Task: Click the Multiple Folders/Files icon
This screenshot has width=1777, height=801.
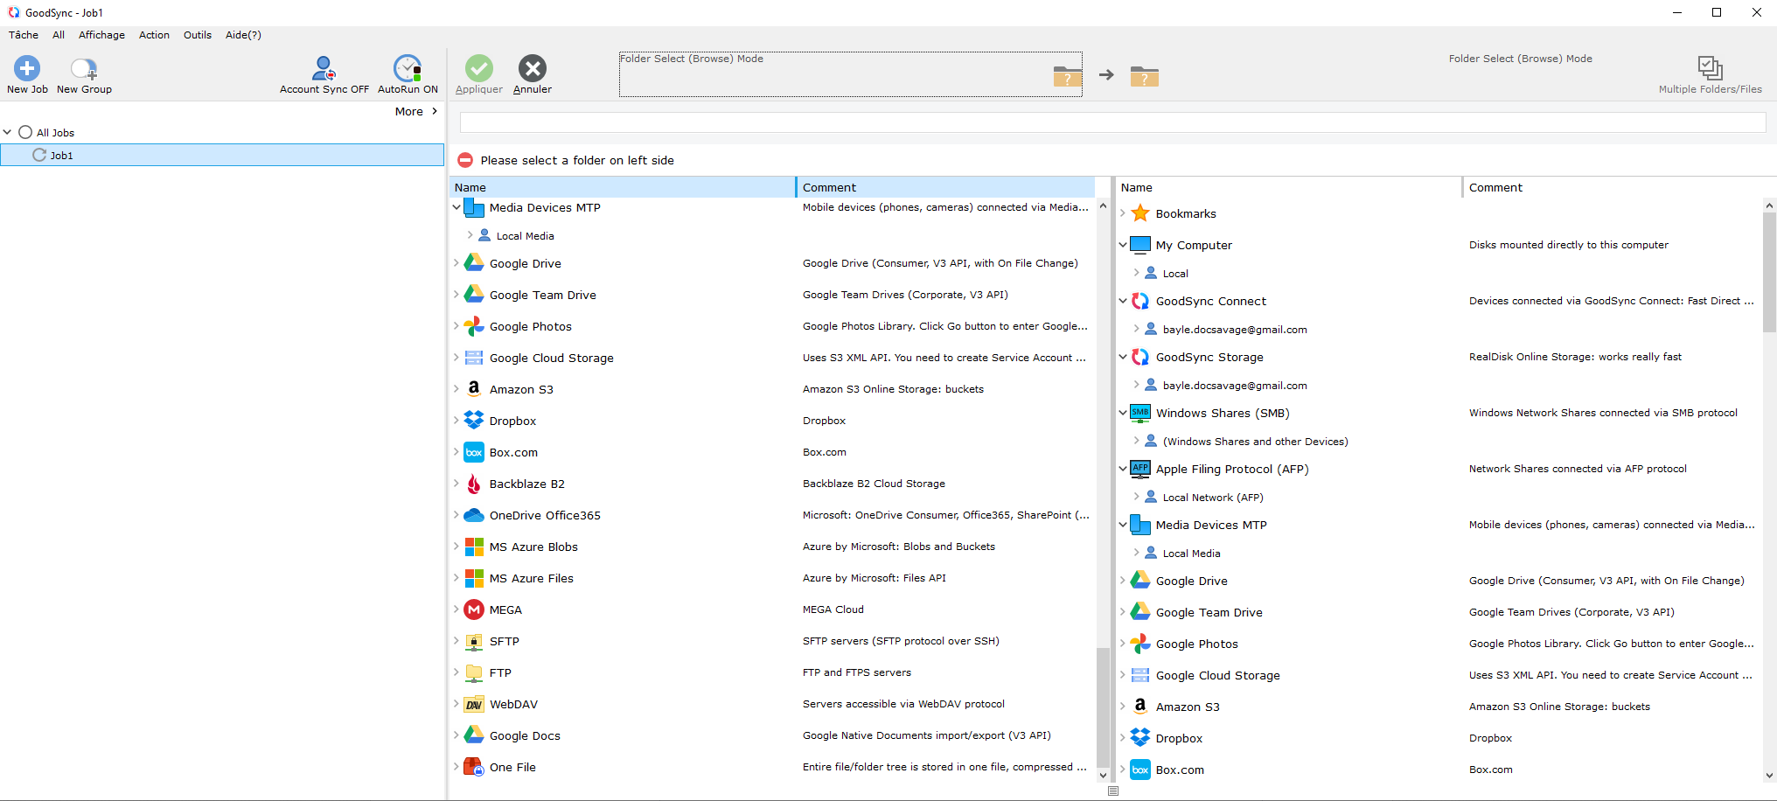Action: [1709, 68]
